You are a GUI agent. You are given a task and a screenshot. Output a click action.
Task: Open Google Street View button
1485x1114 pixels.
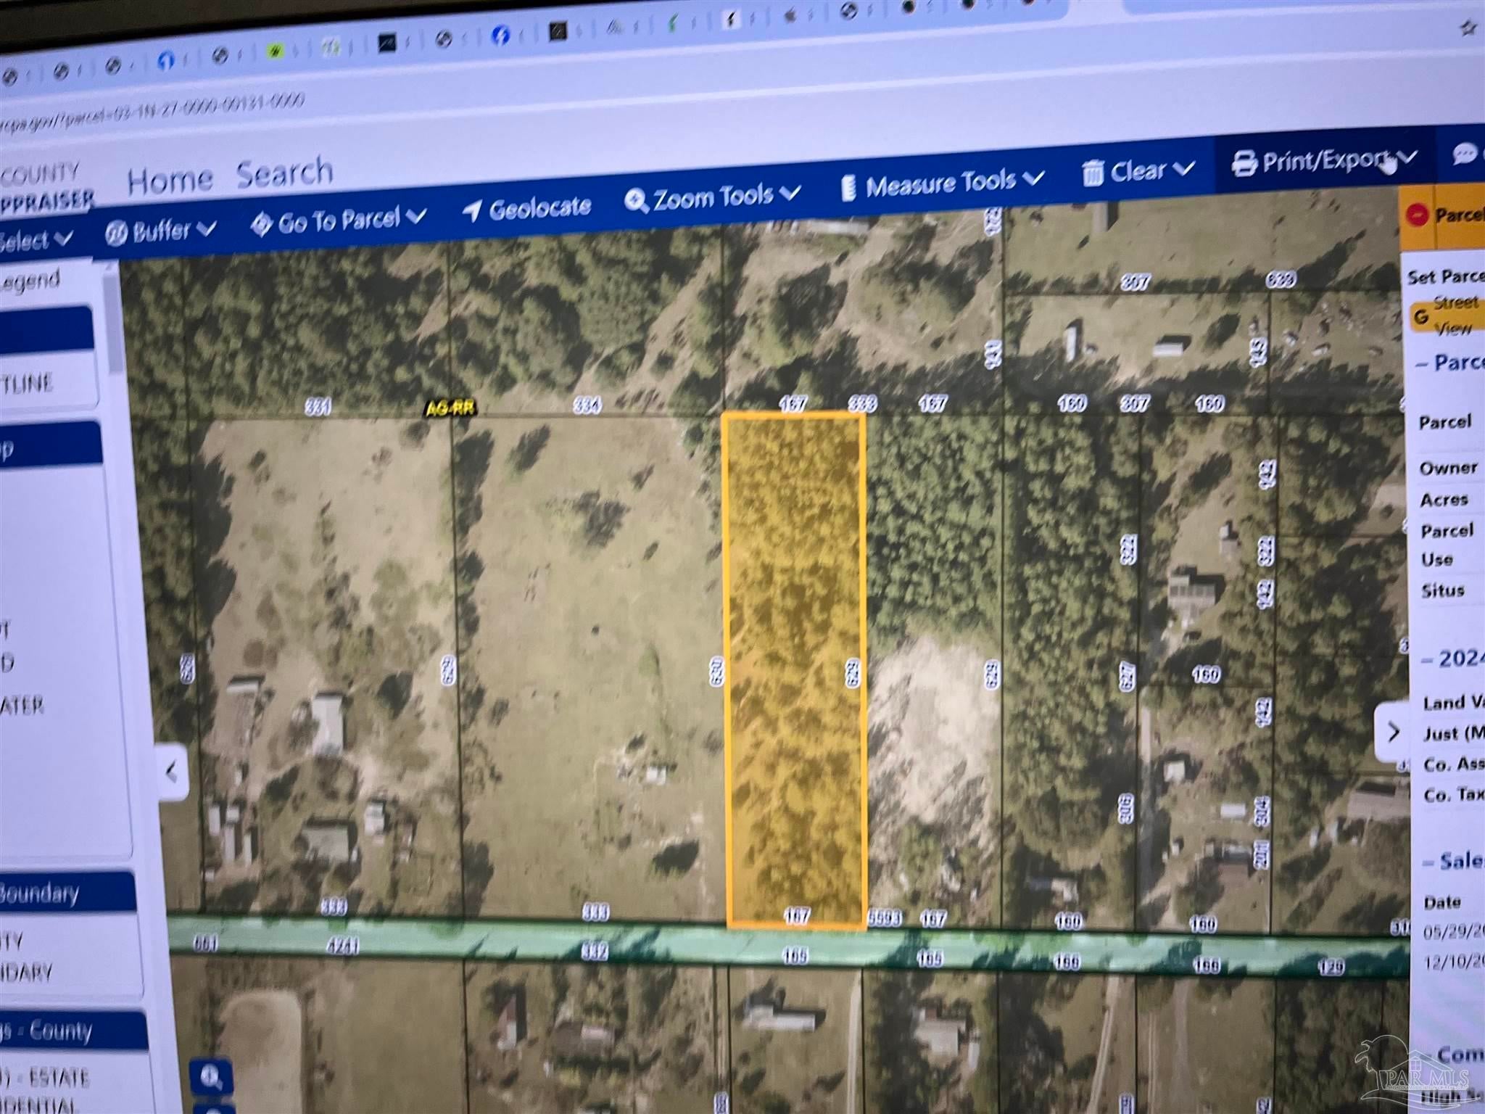tap(1447, 316)
